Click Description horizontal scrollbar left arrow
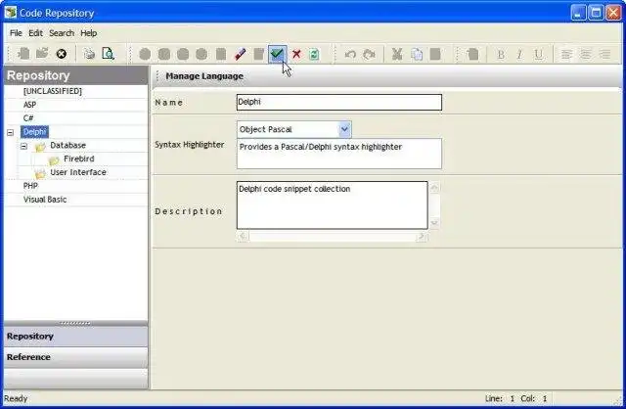626x409 pixels. tap(243, 237)
